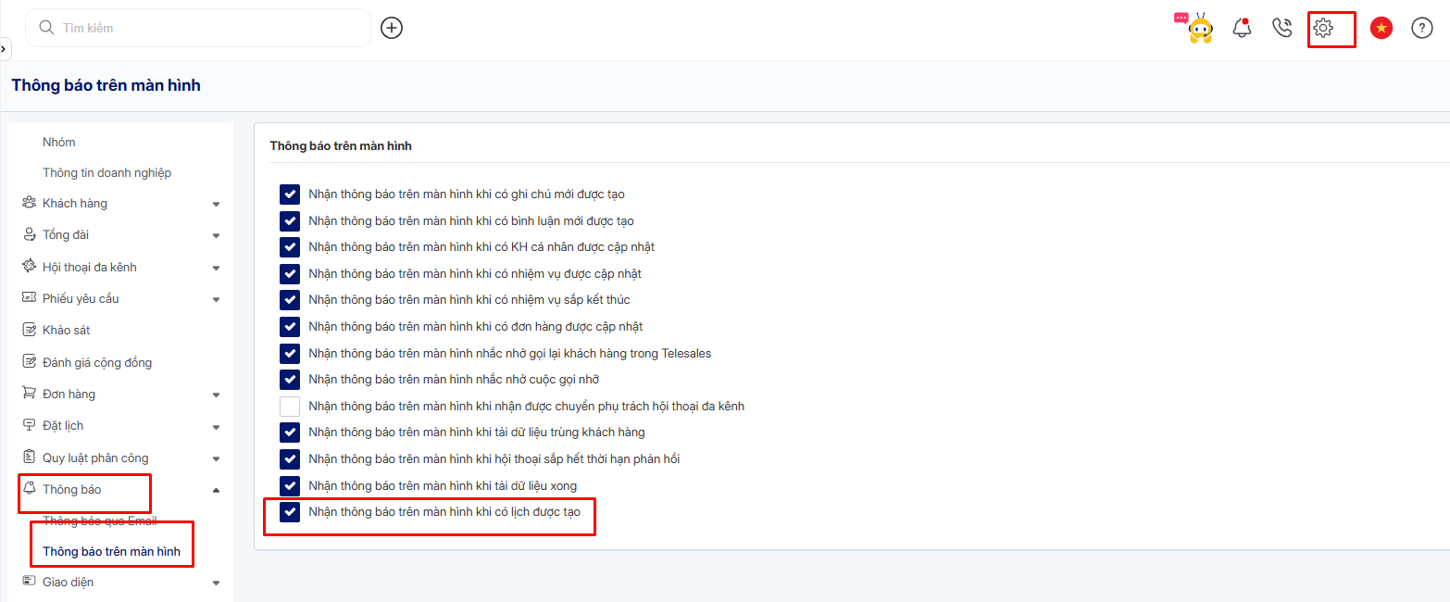This screenshot has width=1450, height=602.
Task: Disable missed call reminder notification checkbox
Action: click(290, 380)
